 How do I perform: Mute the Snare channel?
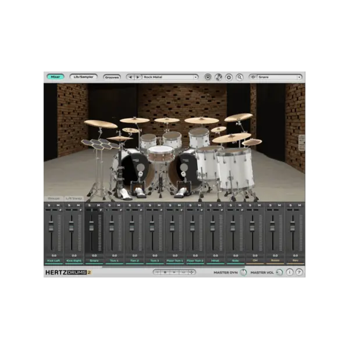click(x=99, y=205)
